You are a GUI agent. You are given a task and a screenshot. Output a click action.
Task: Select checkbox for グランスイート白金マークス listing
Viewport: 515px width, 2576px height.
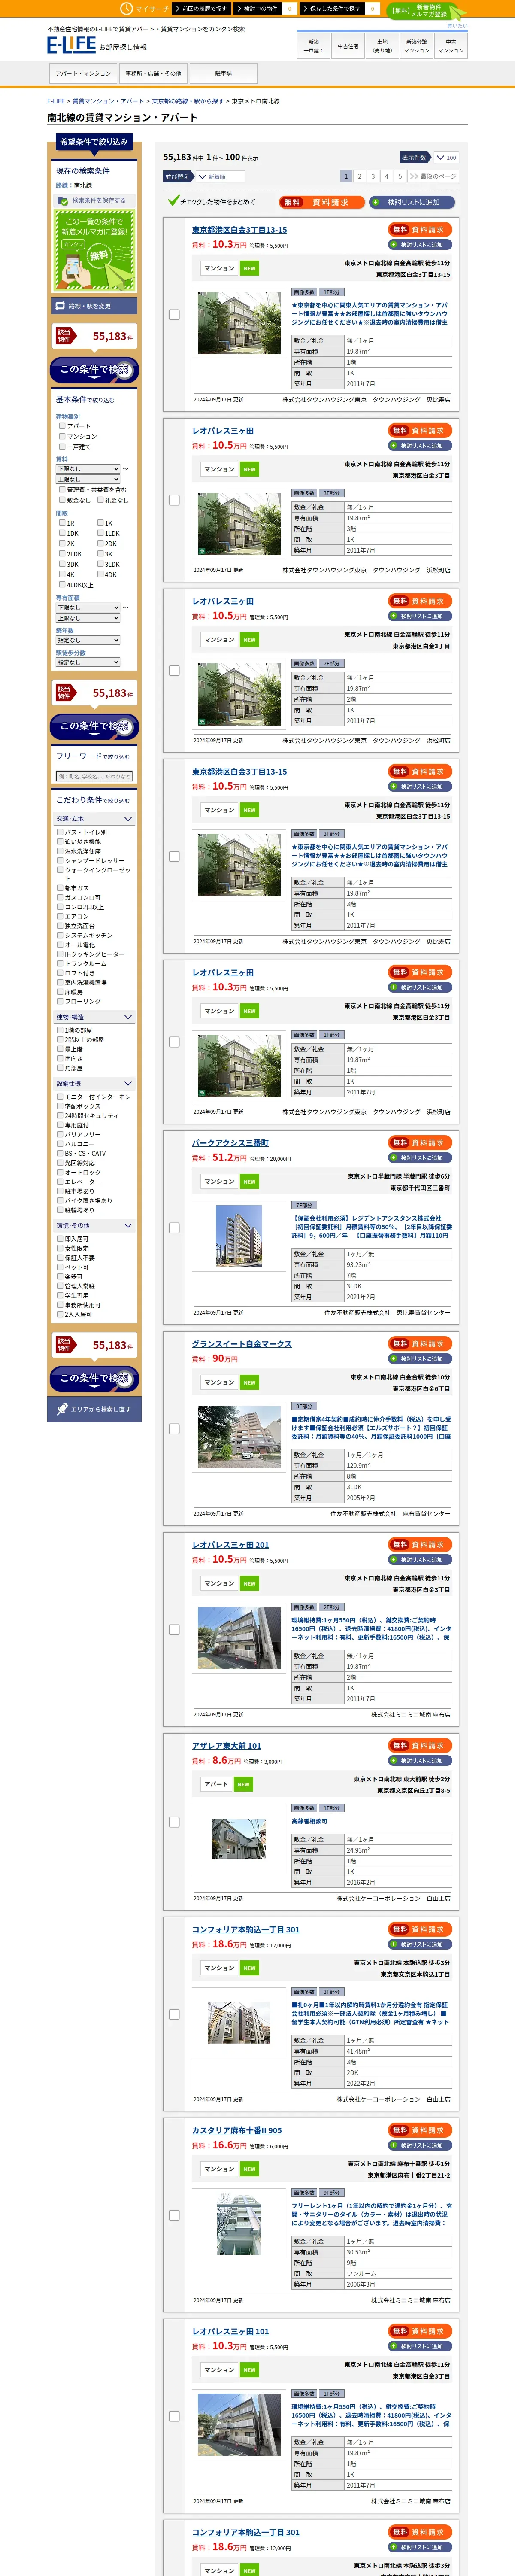click(x=174, y=1428)
